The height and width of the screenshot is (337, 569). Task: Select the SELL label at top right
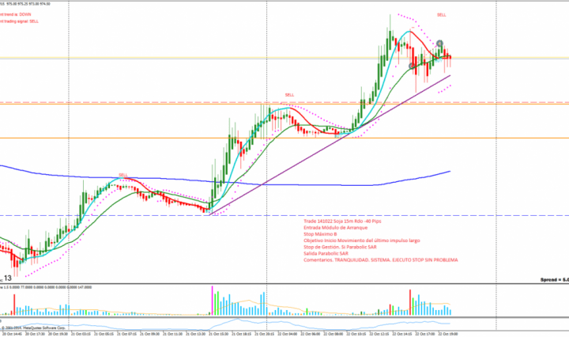[441, 15]
